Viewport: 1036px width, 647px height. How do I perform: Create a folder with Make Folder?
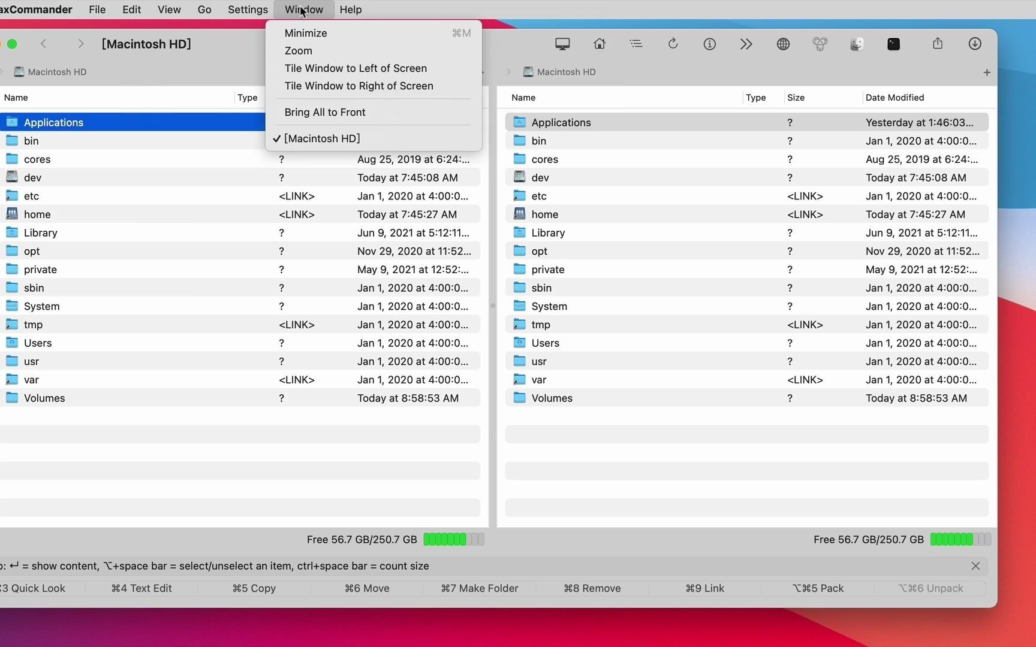479,588
